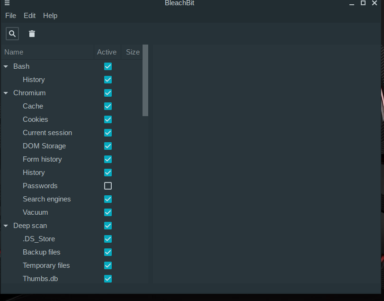Collapse the Chromium tree group
Image resolution: width=384 pixels, height=301 pixels.
pyautogui.click(x=6, y=93)
